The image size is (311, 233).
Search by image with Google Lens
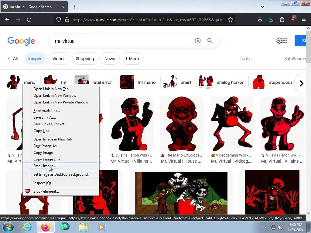[x=198, y=41]
